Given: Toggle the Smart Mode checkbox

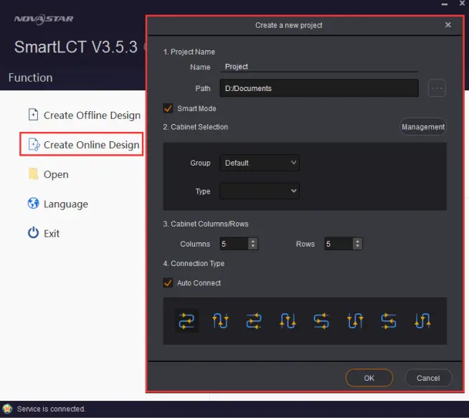Looking at the screenshot, I should pyautogui.click(x=168, y=108).
